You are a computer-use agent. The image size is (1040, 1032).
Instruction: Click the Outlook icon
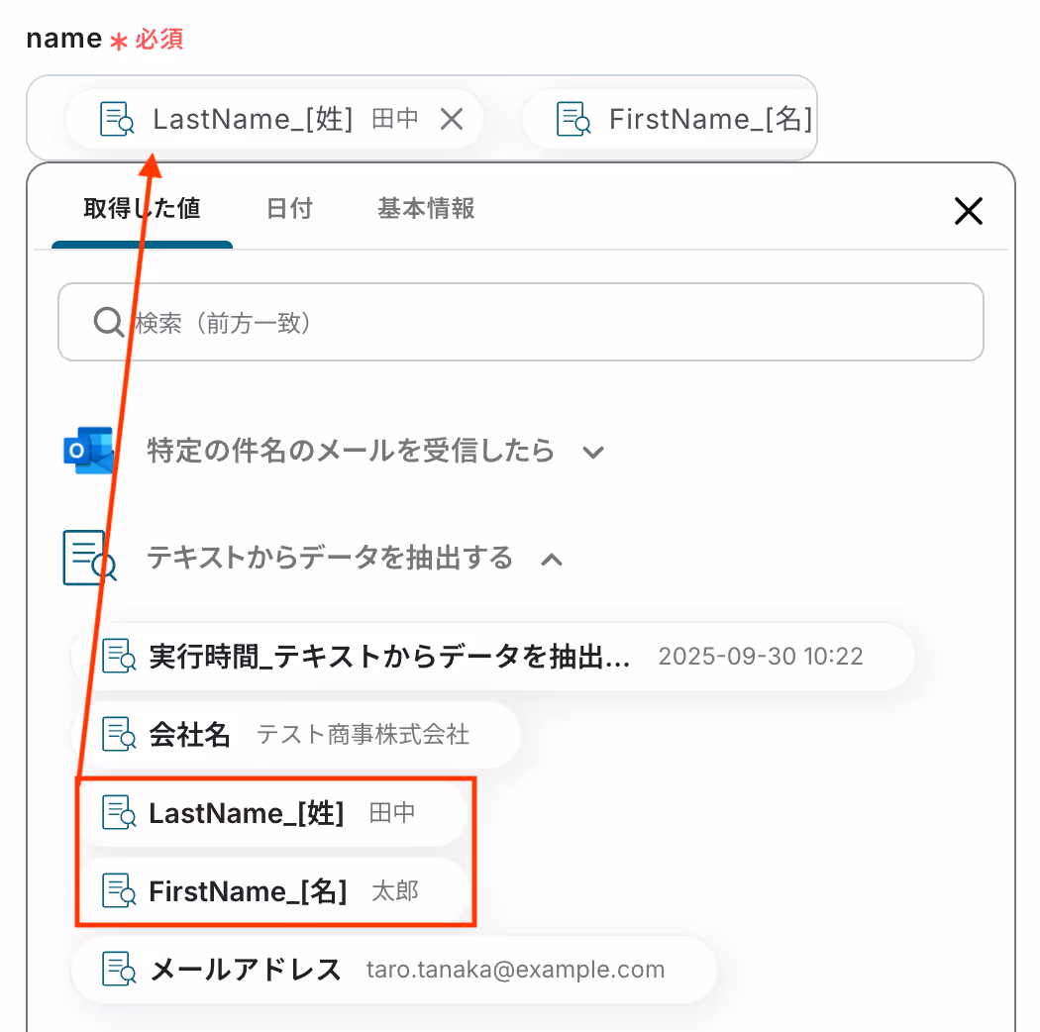88,451
